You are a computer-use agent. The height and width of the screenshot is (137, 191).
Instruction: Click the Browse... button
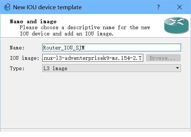coord(163,58)
